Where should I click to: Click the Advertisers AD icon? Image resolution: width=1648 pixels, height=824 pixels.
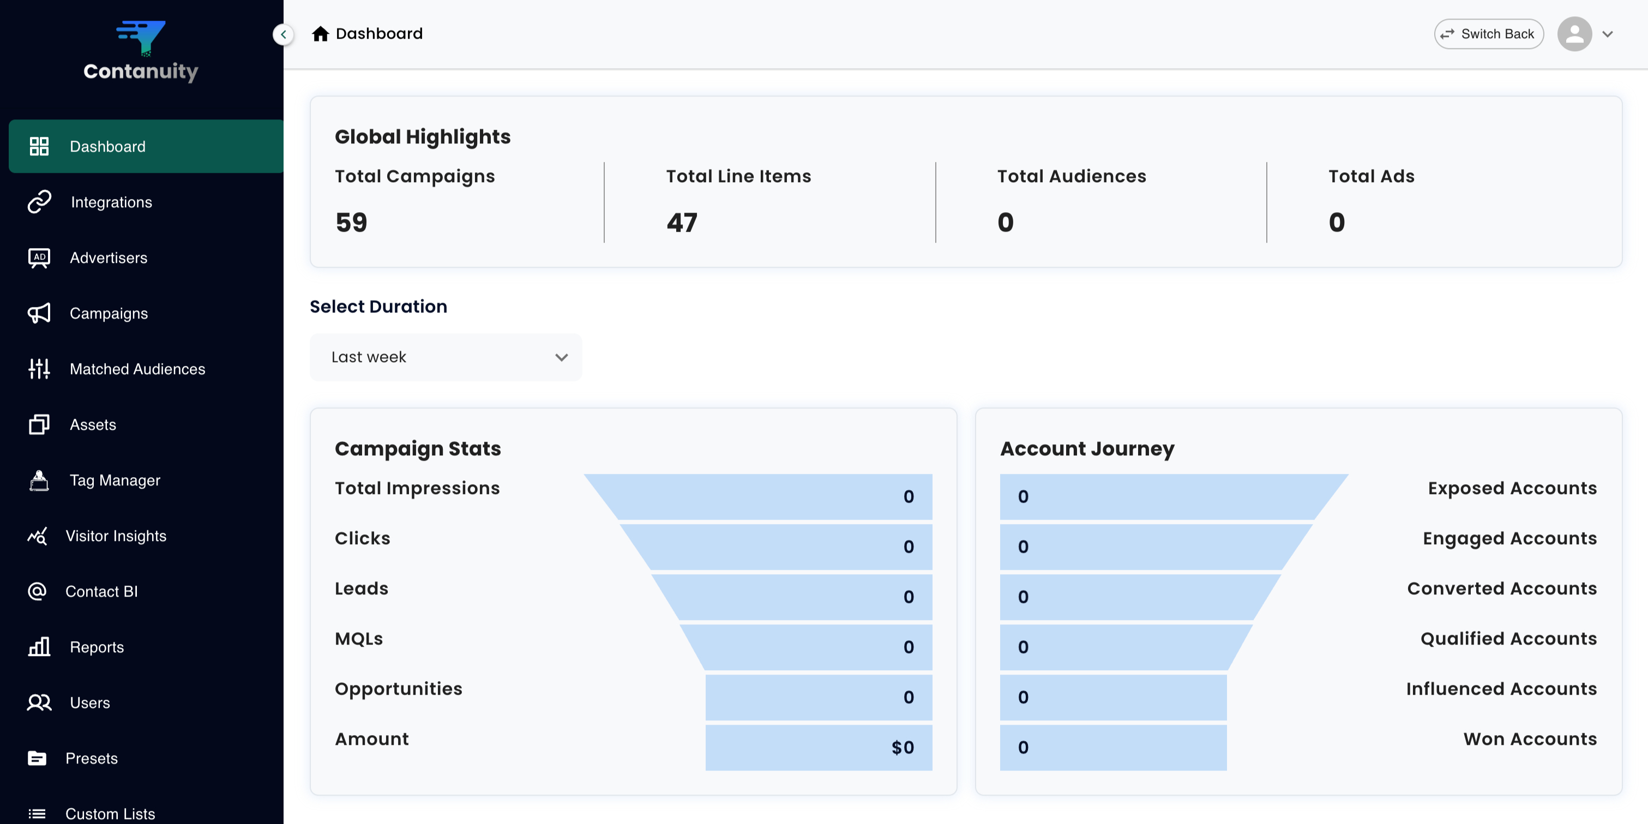[x=39, y=257]
